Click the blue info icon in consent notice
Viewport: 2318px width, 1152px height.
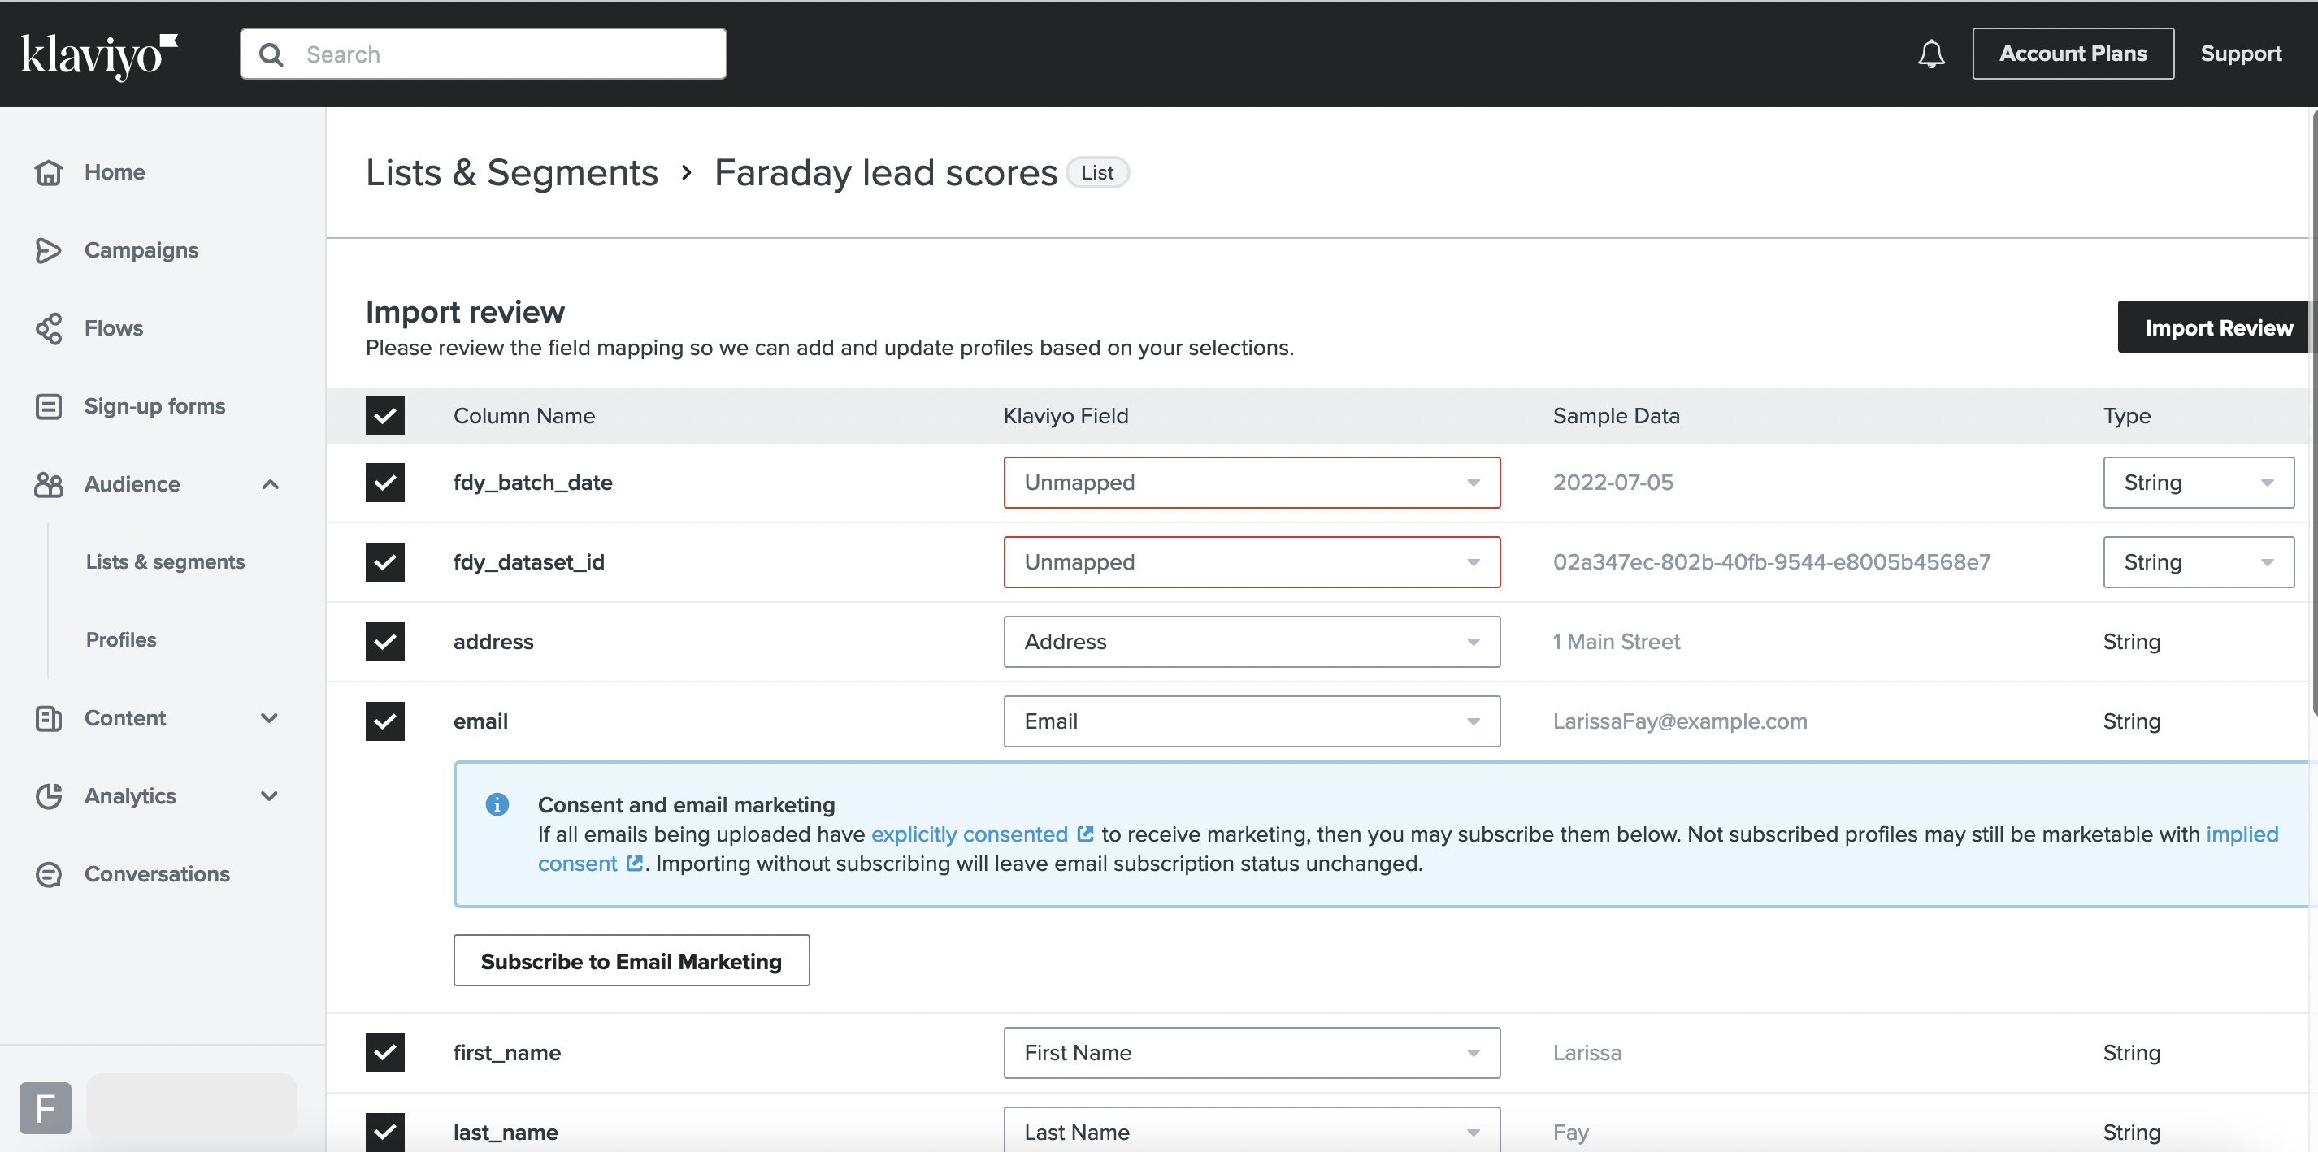pos(497,804)
